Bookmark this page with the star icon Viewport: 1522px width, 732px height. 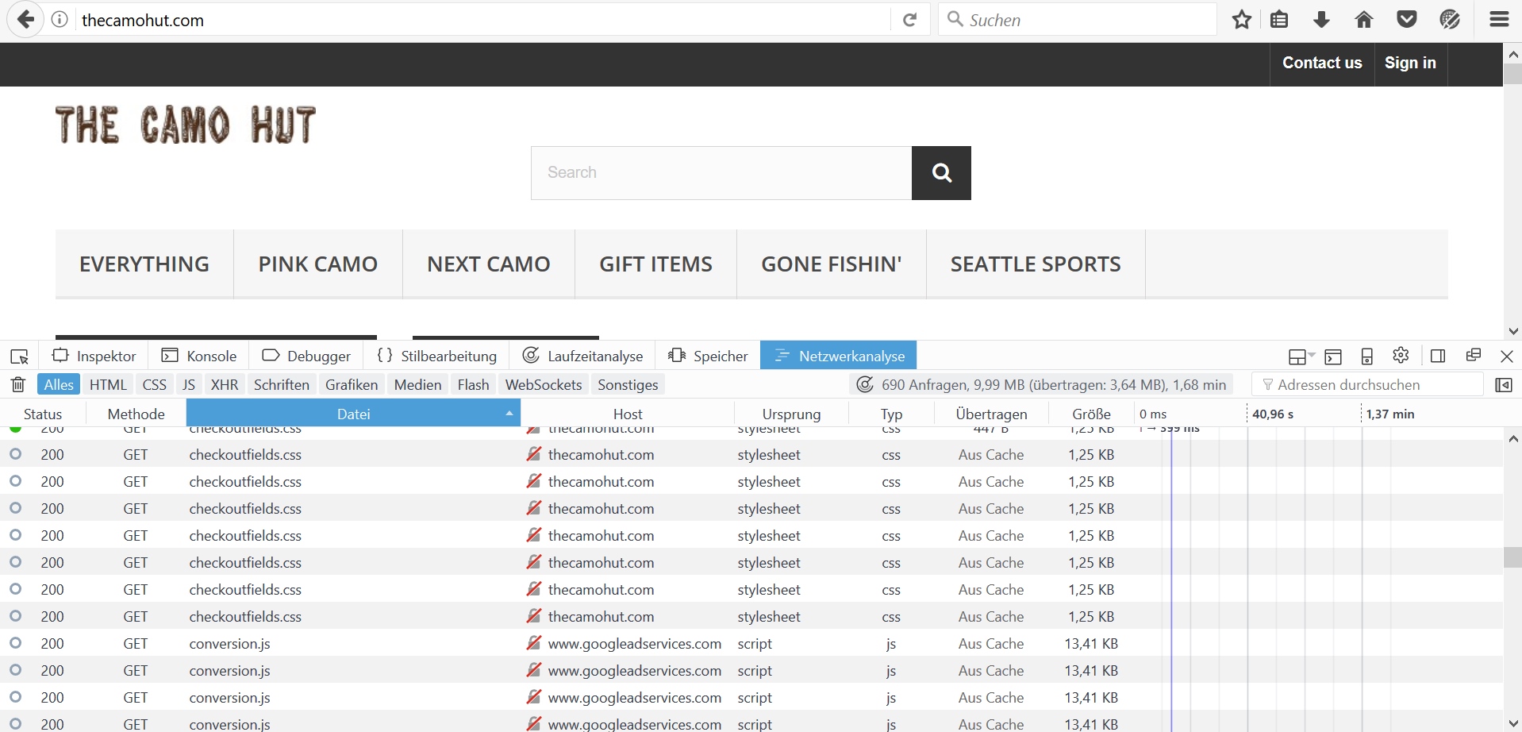[x=1242, y=20]
